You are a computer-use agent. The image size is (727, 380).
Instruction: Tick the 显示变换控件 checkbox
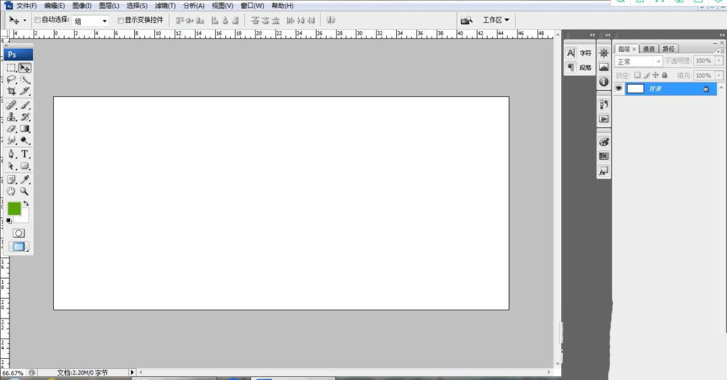click(x=121, y=20)
